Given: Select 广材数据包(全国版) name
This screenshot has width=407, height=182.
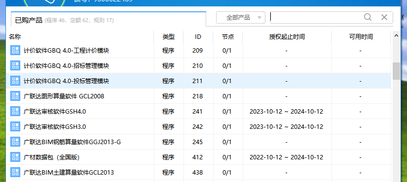Looking at the screenshot, I should tap(51, 157).
